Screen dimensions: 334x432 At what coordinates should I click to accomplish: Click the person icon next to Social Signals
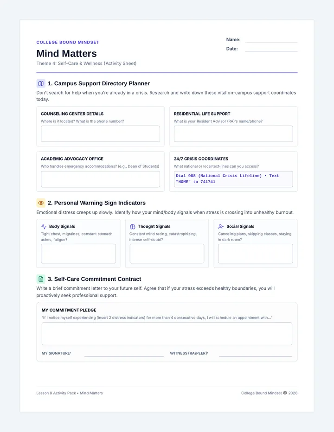click(221, 227)
